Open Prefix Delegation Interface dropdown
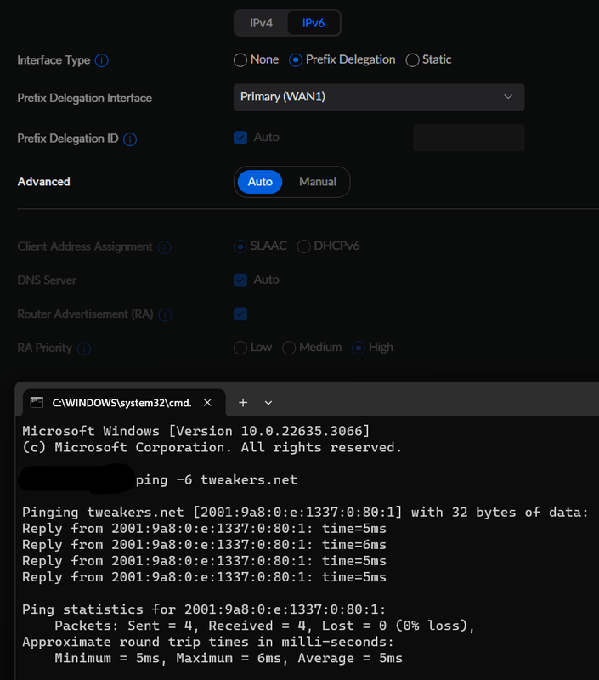 [379, 97]
